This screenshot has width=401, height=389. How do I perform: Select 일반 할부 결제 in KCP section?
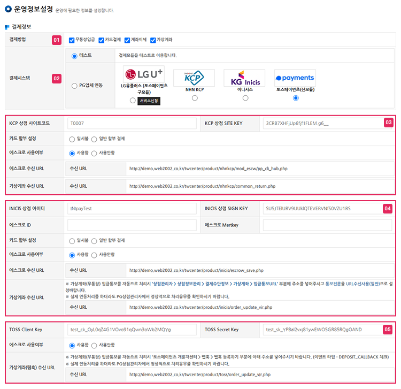(94, 139)
